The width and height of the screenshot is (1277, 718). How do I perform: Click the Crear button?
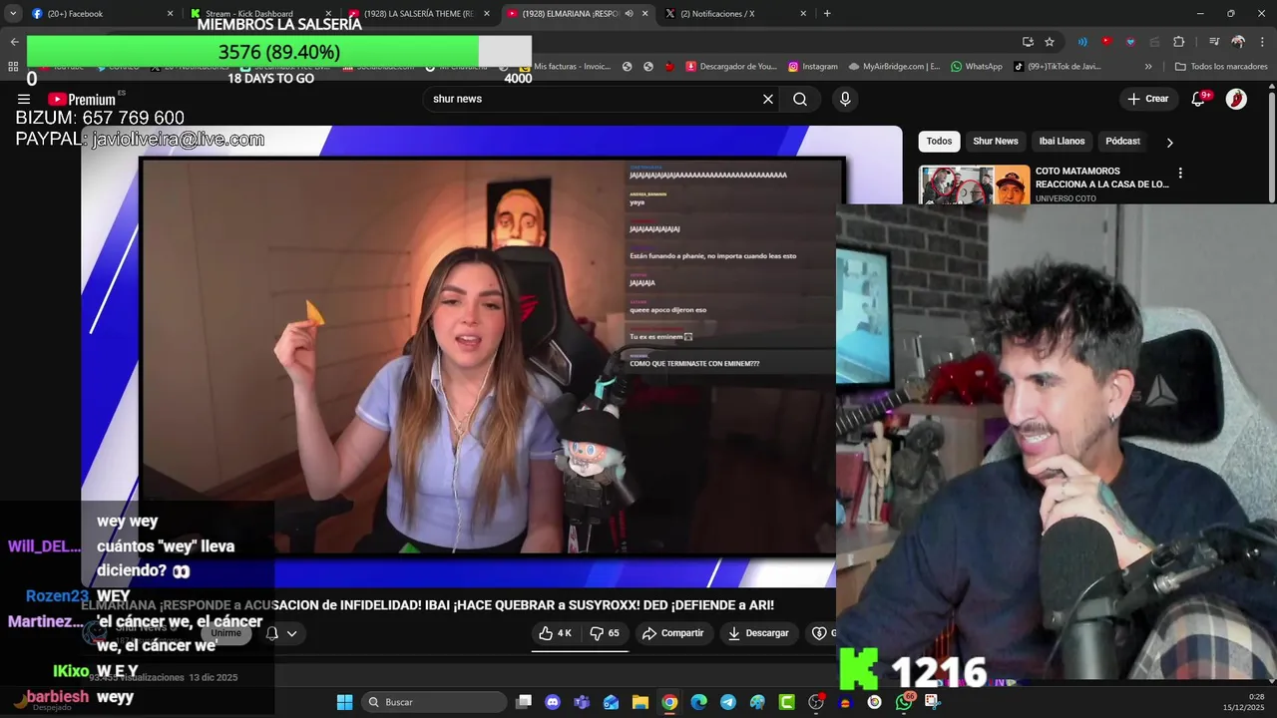click(1147, 99)
